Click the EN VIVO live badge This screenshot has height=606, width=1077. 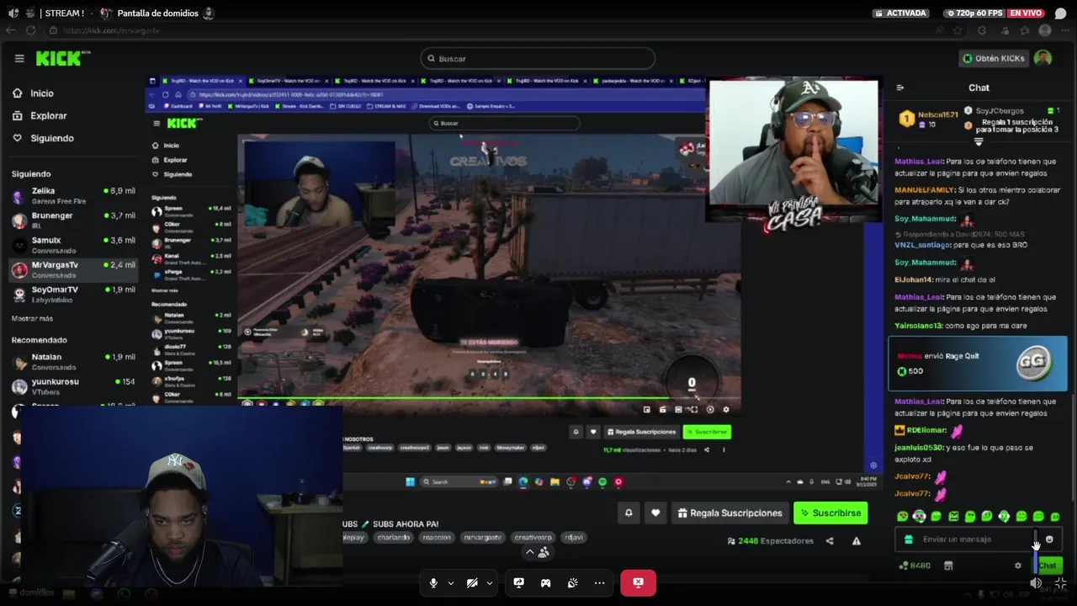pos(1027,13)
